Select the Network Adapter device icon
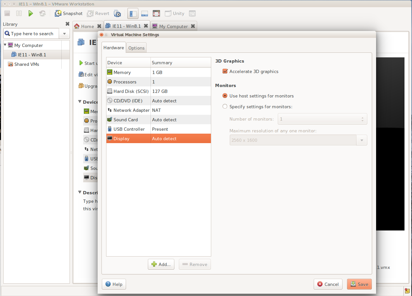Image resolution: width=412 pixels, height=296 pixels. coord(110,110)
